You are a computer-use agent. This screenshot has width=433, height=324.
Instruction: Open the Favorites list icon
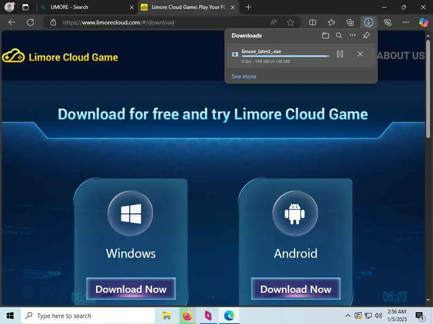click(x=332, y=22)
